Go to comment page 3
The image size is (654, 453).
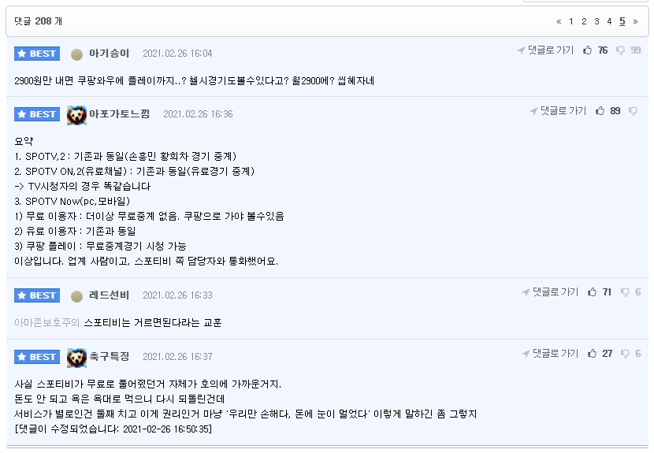click(x=596, y=21)
